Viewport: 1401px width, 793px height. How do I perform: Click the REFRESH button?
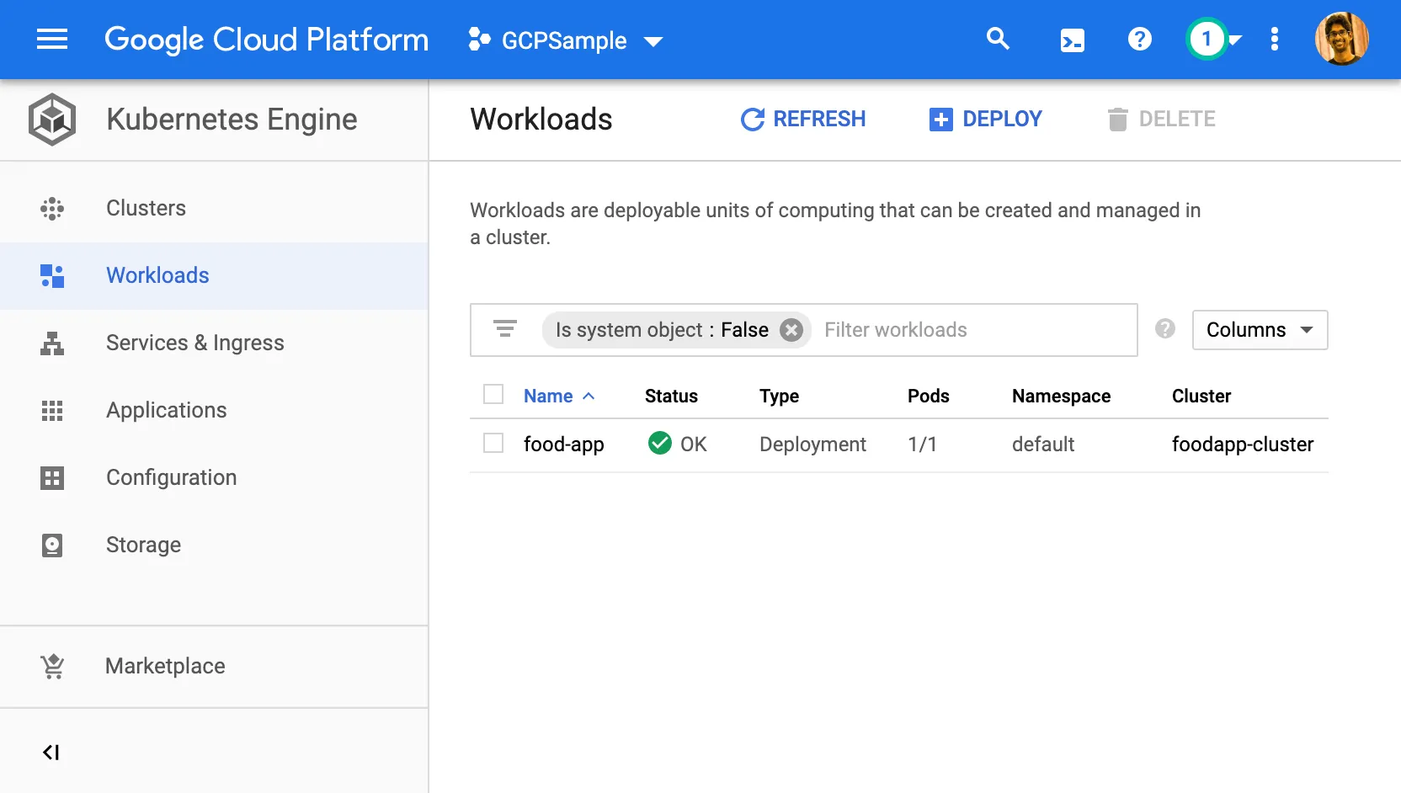pyautogui.click(x=803, y=120)
